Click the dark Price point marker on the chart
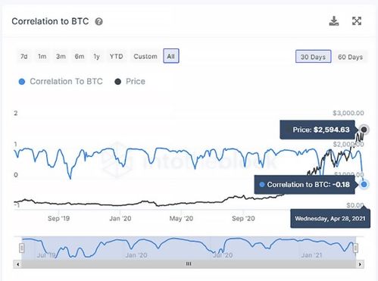 (364, 130)
